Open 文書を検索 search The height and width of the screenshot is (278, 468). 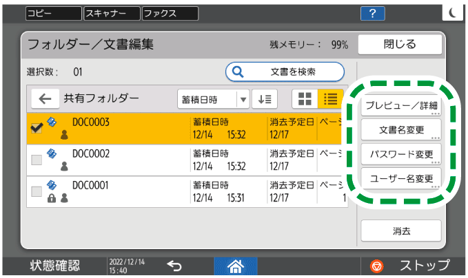[x=285, y=72]
